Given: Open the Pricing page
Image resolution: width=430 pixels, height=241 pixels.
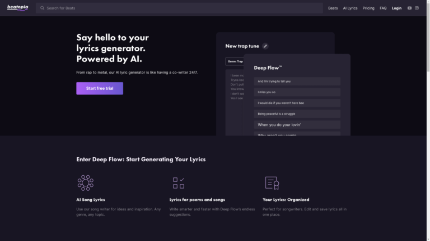Looking at the screenshot, I should click(x=368, y=8).
